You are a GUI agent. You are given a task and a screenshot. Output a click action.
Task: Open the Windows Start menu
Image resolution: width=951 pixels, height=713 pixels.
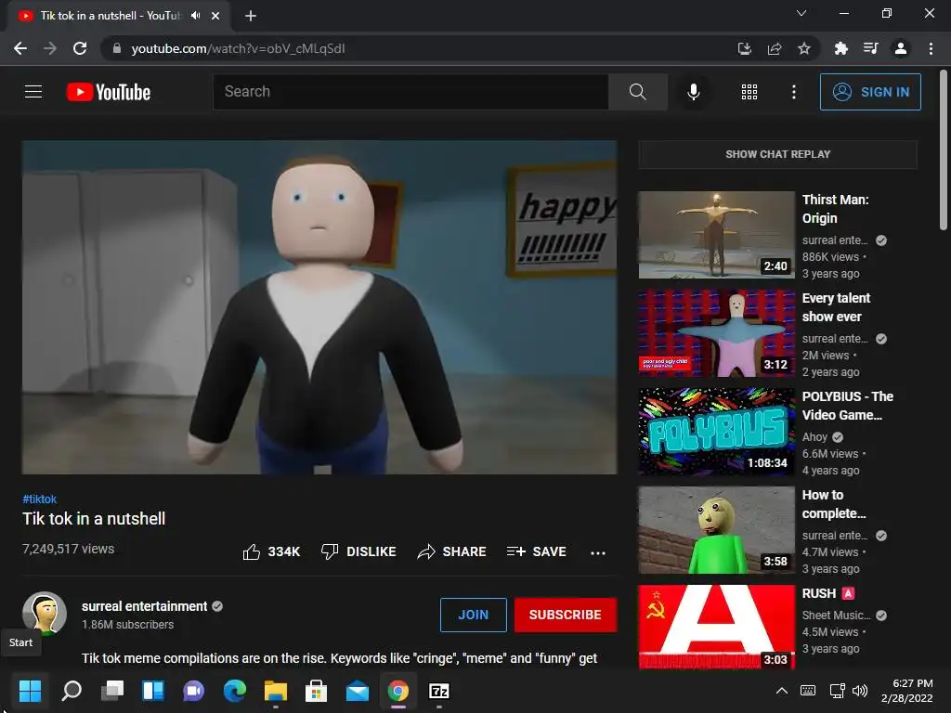[30, 691]
